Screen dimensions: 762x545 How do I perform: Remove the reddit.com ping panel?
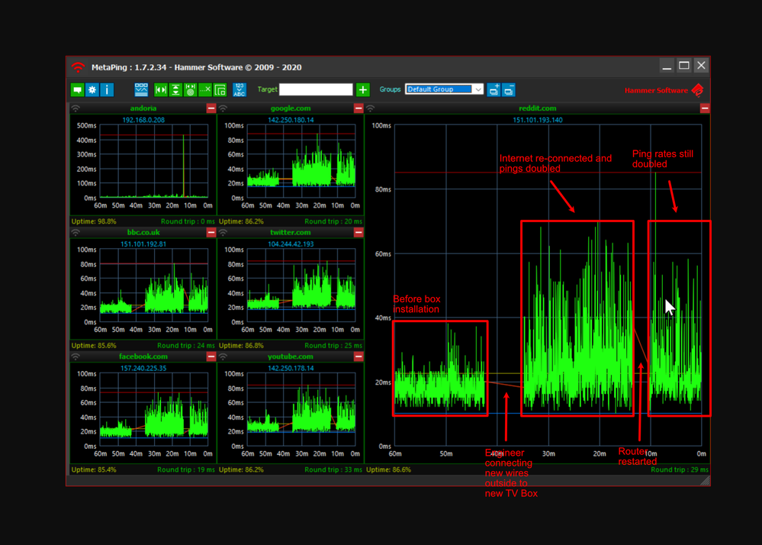click(x=705, y=108)
